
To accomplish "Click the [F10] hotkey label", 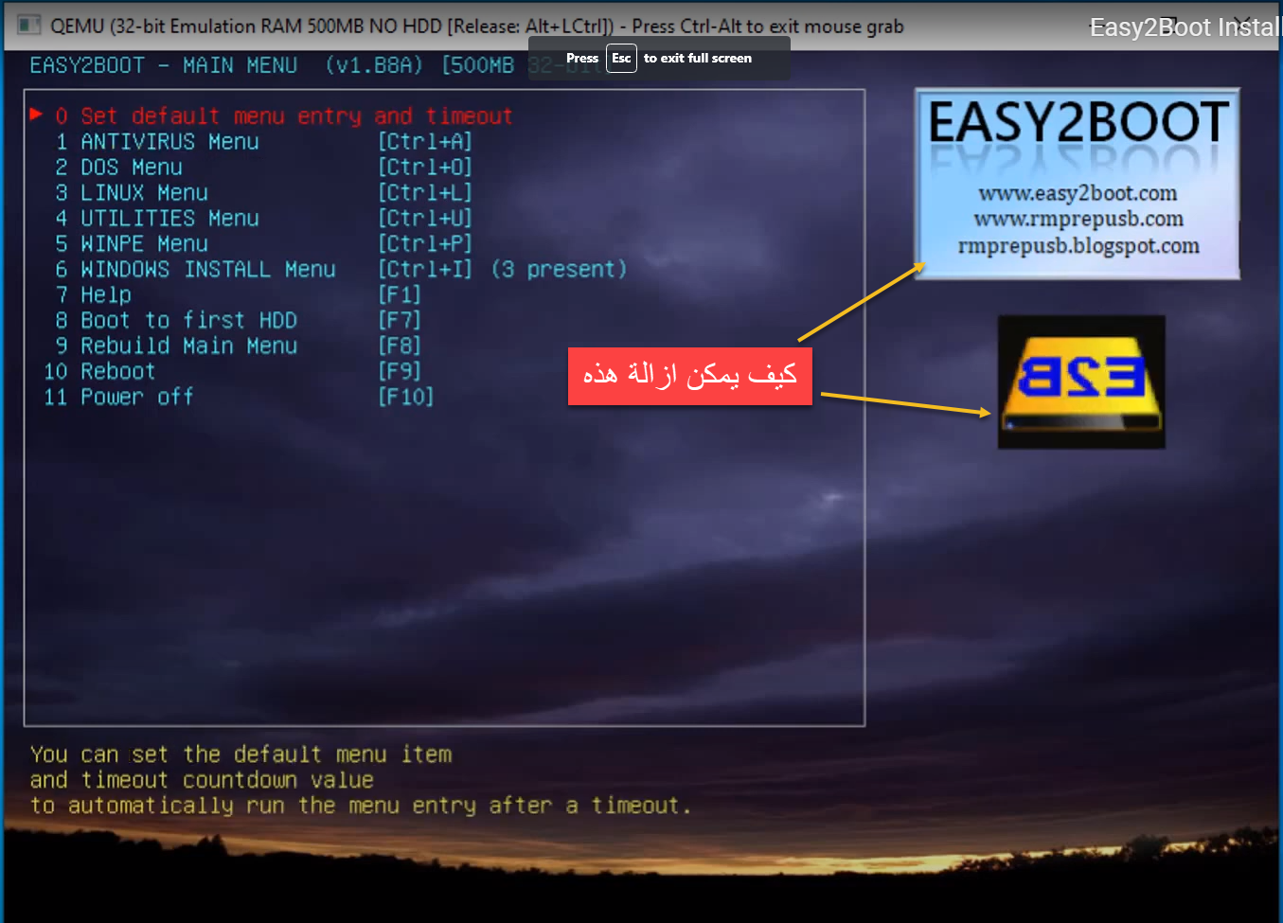I will tap(406, 398).
